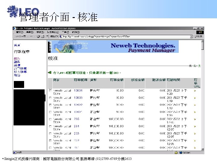Viewport: 217px width, 162px height.
Task: Click the green megaphone notice icon
Action: (50, 73)
